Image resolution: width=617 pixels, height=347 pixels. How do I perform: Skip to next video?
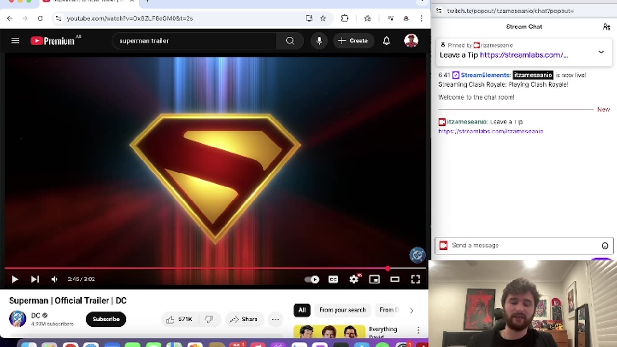coord(35,279)
